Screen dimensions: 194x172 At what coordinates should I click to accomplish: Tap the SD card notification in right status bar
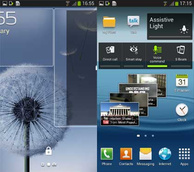click(114, 3)
